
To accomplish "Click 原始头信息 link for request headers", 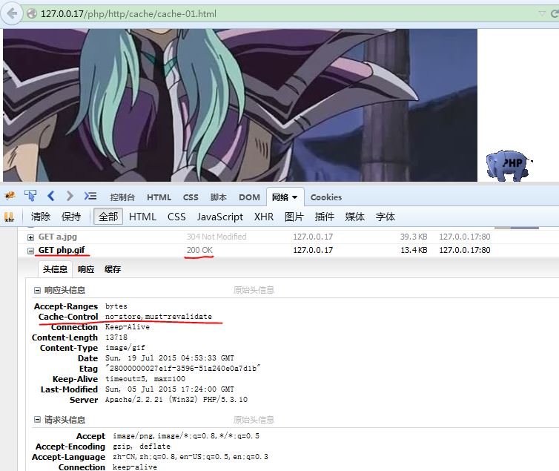I will pos(254,420).
